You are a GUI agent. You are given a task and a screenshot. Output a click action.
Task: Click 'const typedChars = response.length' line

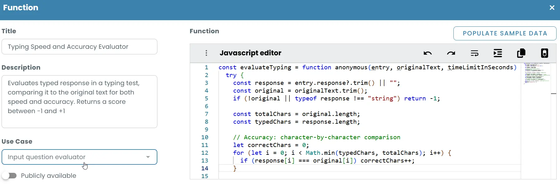tap(296, 122)
